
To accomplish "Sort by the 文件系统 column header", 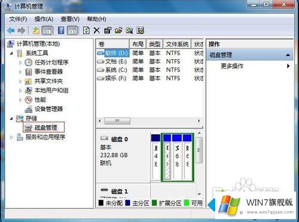I will (177, 44).
